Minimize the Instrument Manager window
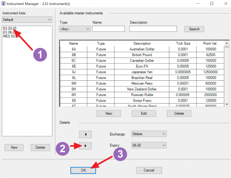 pos(198,4)
